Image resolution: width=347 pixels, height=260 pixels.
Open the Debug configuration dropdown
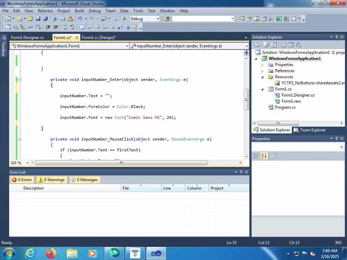tap(158, 19)
